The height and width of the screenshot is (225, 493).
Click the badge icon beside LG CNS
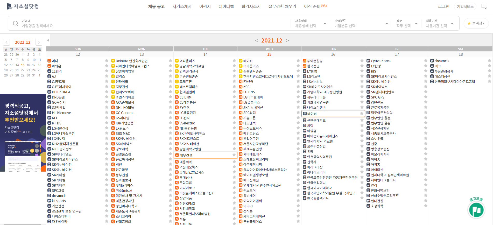pyautogui.click(x=241, y=92)
